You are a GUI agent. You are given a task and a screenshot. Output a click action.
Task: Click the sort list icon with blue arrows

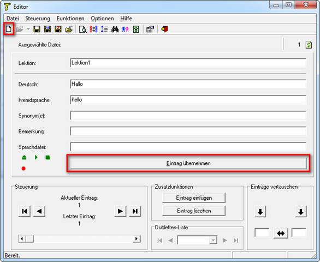pos(104,29)
